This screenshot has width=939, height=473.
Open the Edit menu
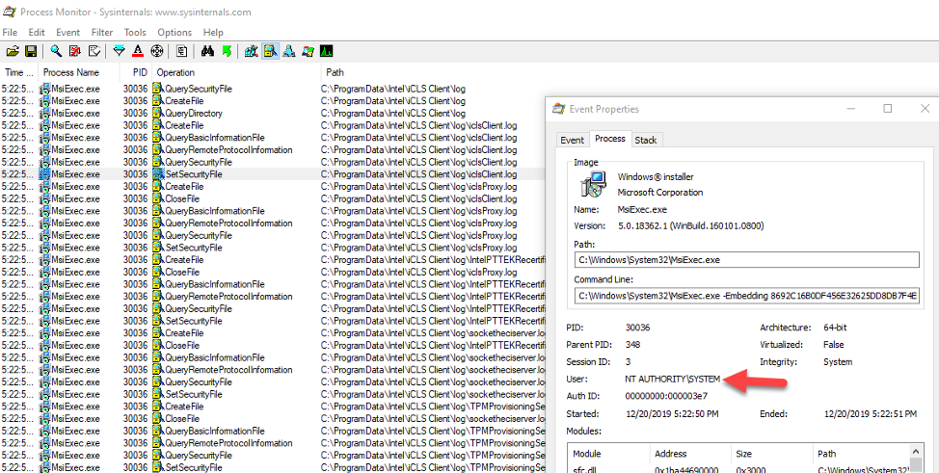point(37,33)
